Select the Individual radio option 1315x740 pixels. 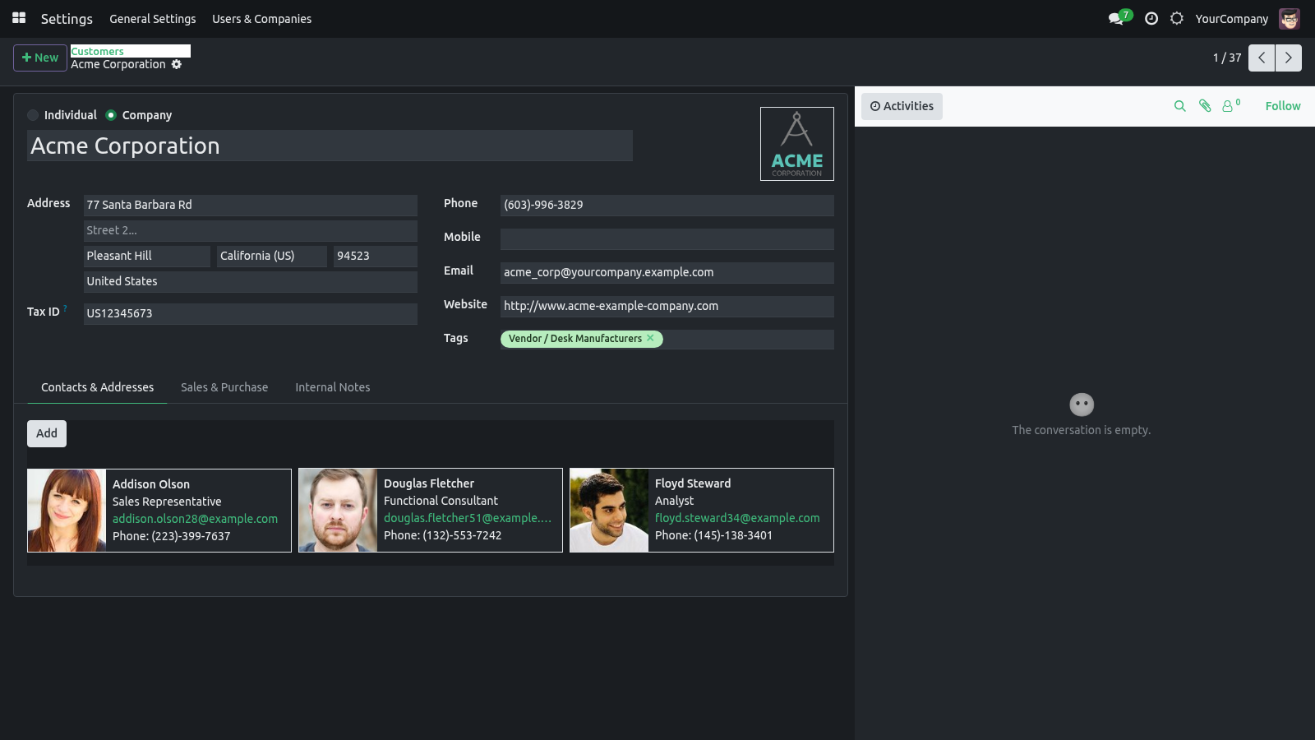(x=33, y=115)
